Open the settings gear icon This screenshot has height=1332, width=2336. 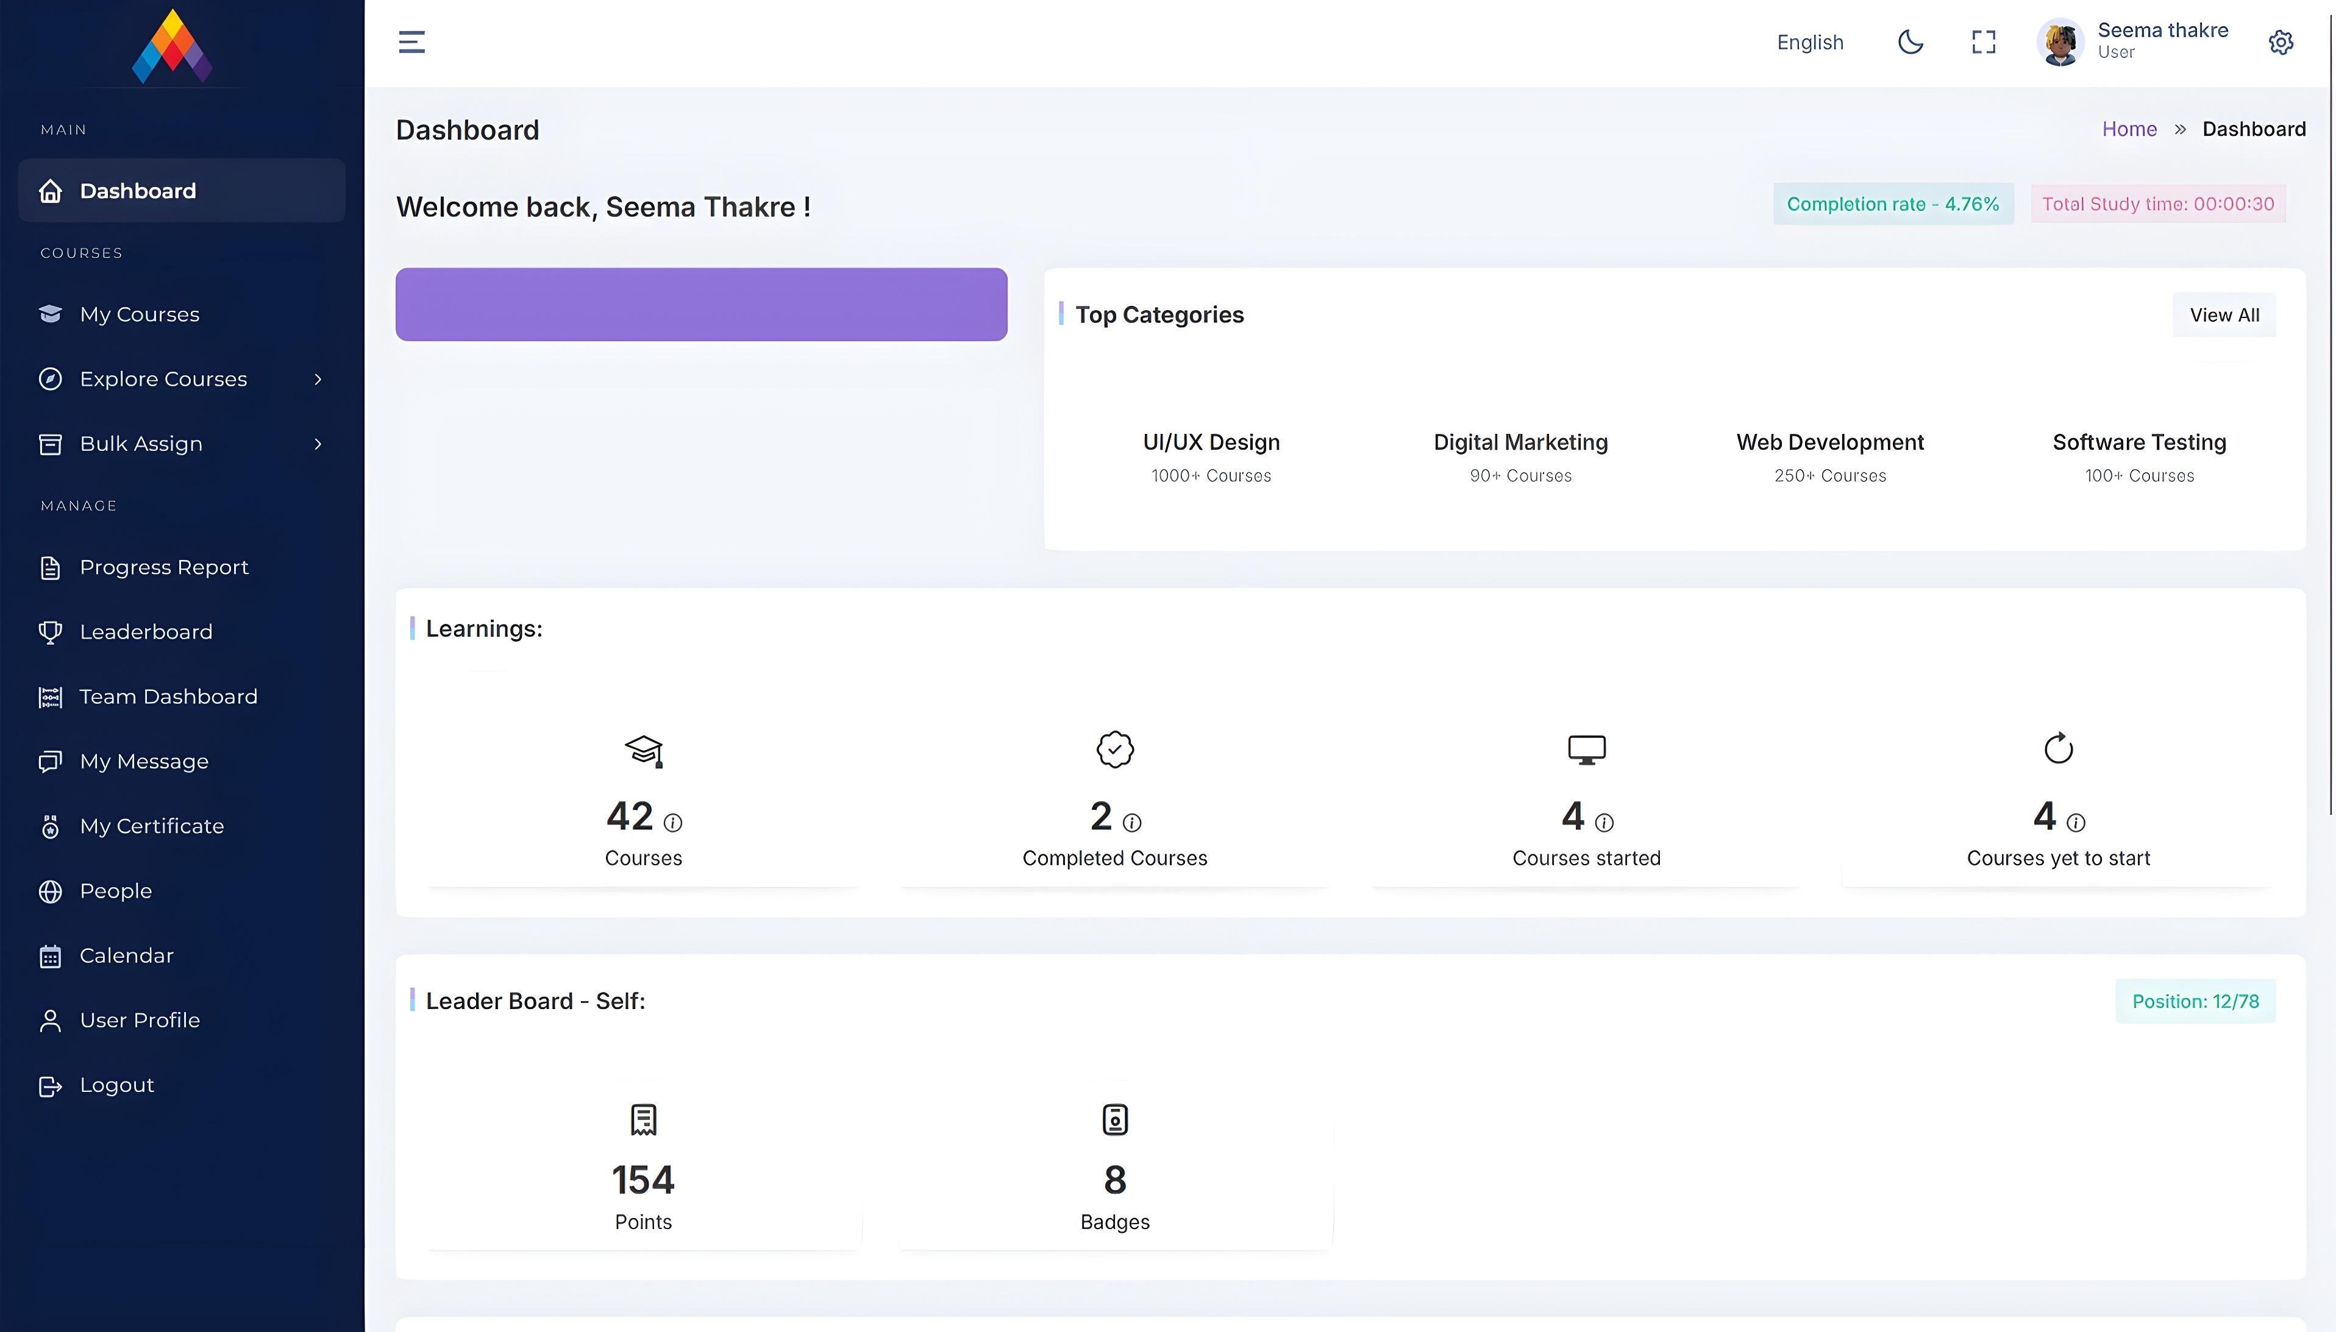(x=2280, y=43)
